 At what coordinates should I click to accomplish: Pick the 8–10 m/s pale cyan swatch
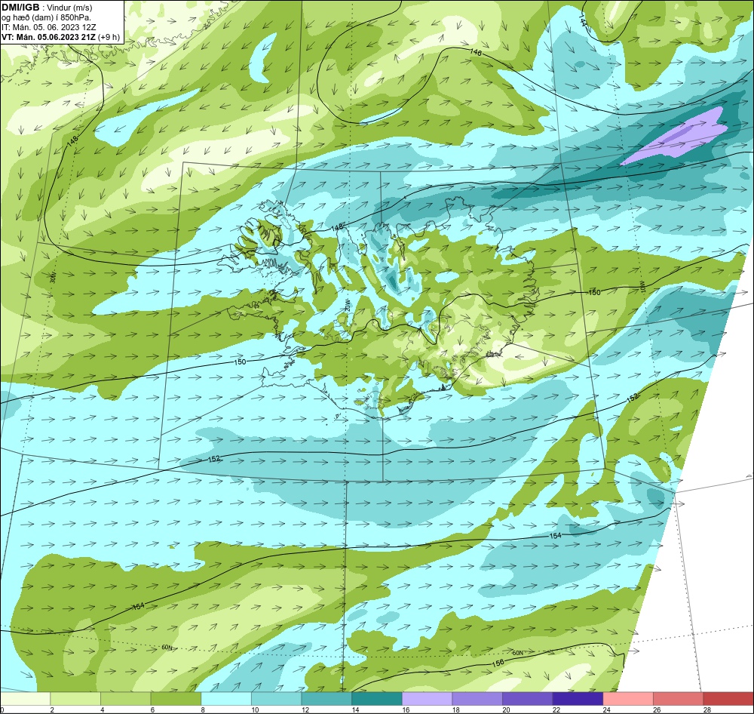coord(226,698)
